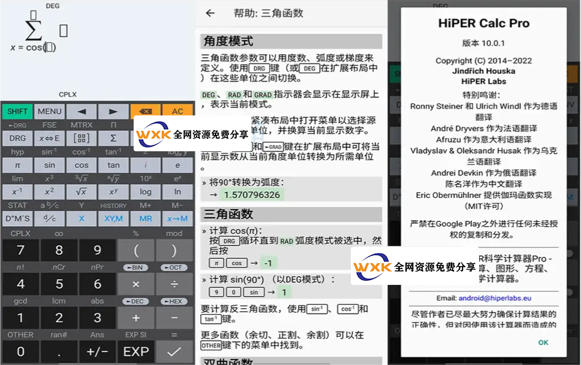Screen dimensions: 581x365
Task: Tap Euler's number e key
Action: (178, 165)
